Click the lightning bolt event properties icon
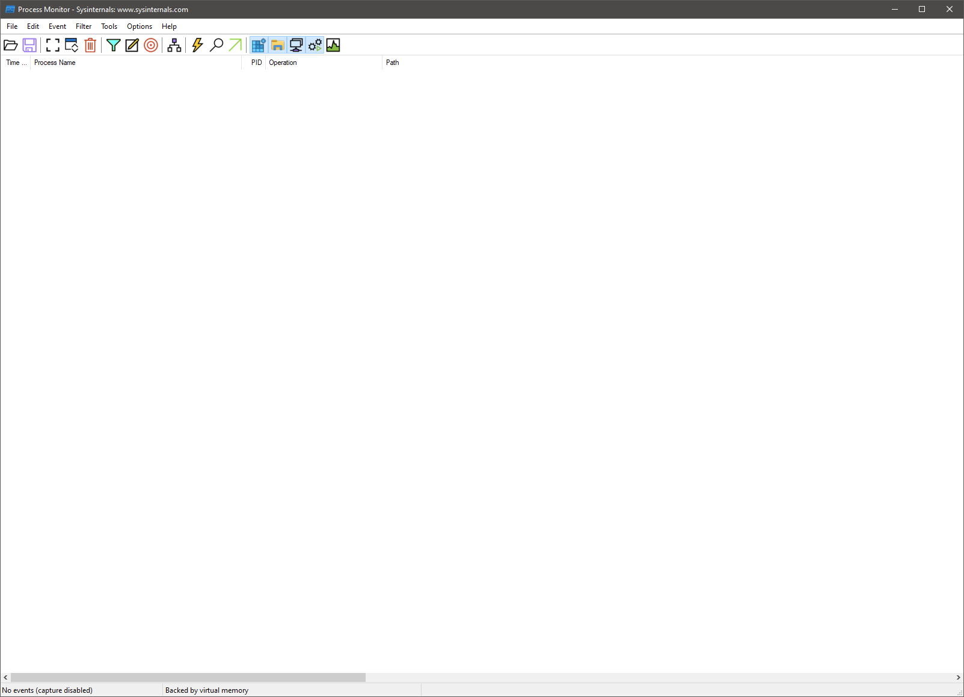Viewport: 964px width, 697px height. [x=198, y=45]
